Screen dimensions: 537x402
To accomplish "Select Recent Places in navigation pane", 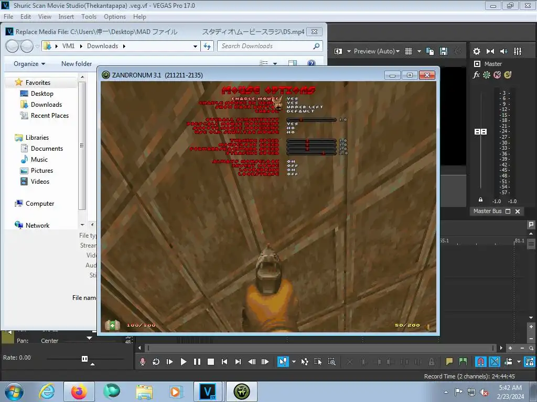I will pyautogui.click(x=45, y=116).
